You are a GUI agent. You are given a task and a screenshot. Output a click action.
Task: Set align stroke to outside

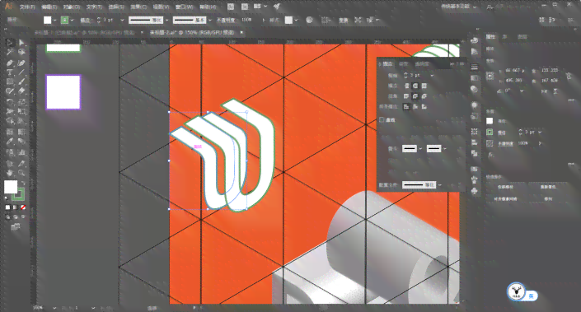coord(424,106)
